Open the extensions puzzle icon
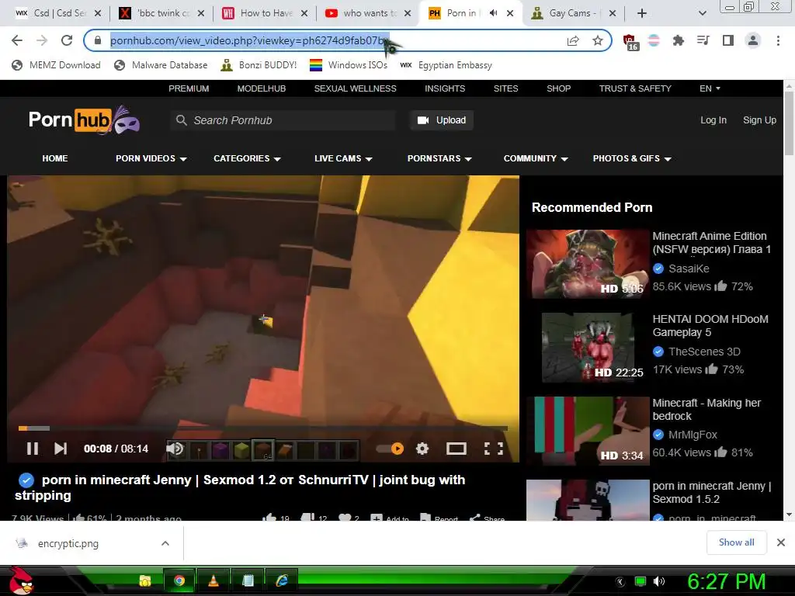Viewport: 795px width, 596px height. pos(679,40)
